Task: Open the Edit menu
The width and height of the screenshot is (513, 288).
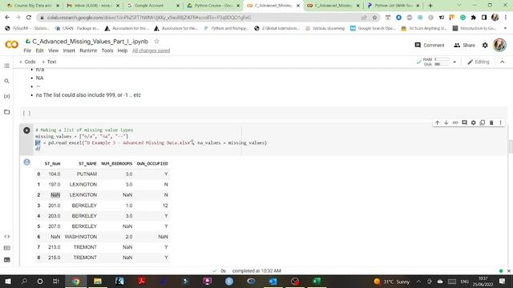Action: tap(39, 50)
